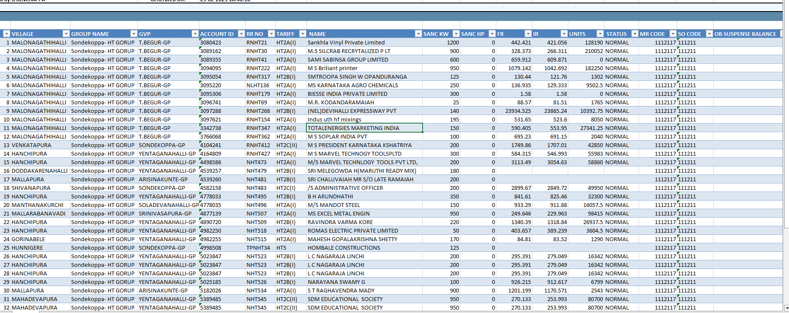This screenshot has width=789, height=313.
Task: Select the units value 27341.25
Action: (x=586, y=128)
